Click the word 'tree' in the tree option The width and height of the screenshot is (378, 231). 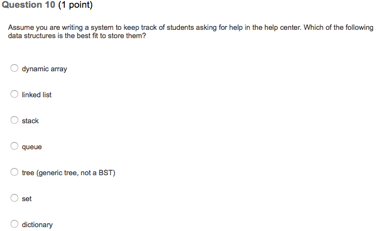tap(28, 173)
